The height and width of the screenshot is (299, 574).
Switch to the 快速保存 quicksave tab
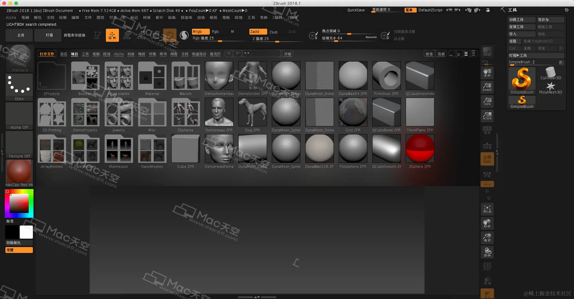199,54
